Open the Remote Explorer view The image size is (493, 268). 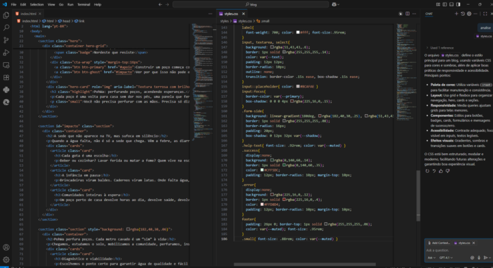[x=6, y=65]
